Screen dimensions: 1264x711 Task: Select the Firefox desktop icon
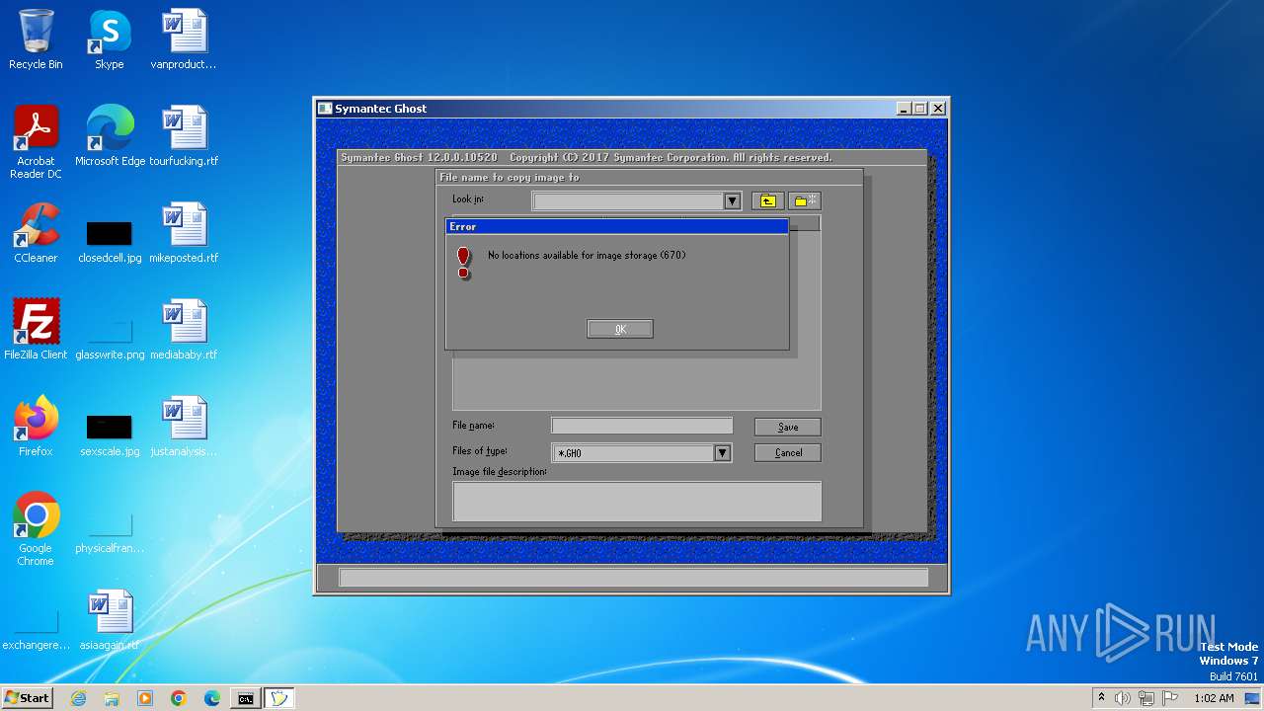[36, 427]
